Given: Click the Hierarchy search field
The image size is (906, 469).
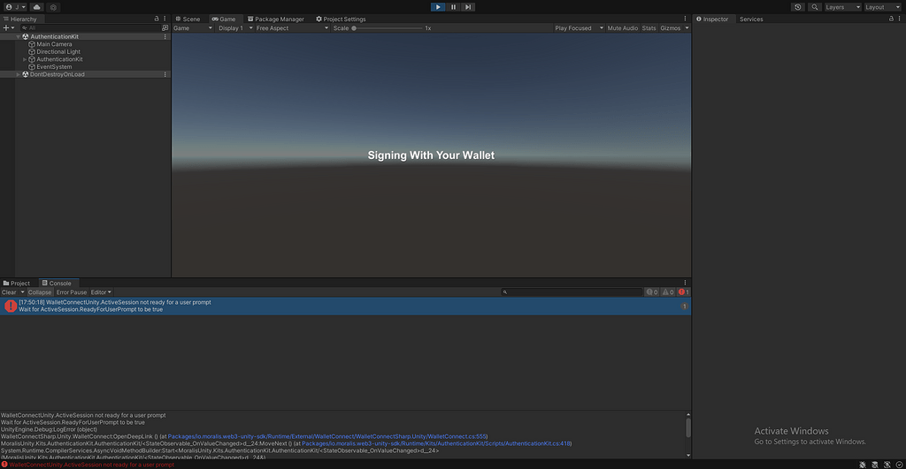Looking at the screenshot, I should (89, 27).
